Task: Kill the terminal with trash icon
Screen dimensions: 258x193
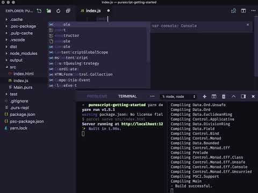Action: (x=224, y=96)
